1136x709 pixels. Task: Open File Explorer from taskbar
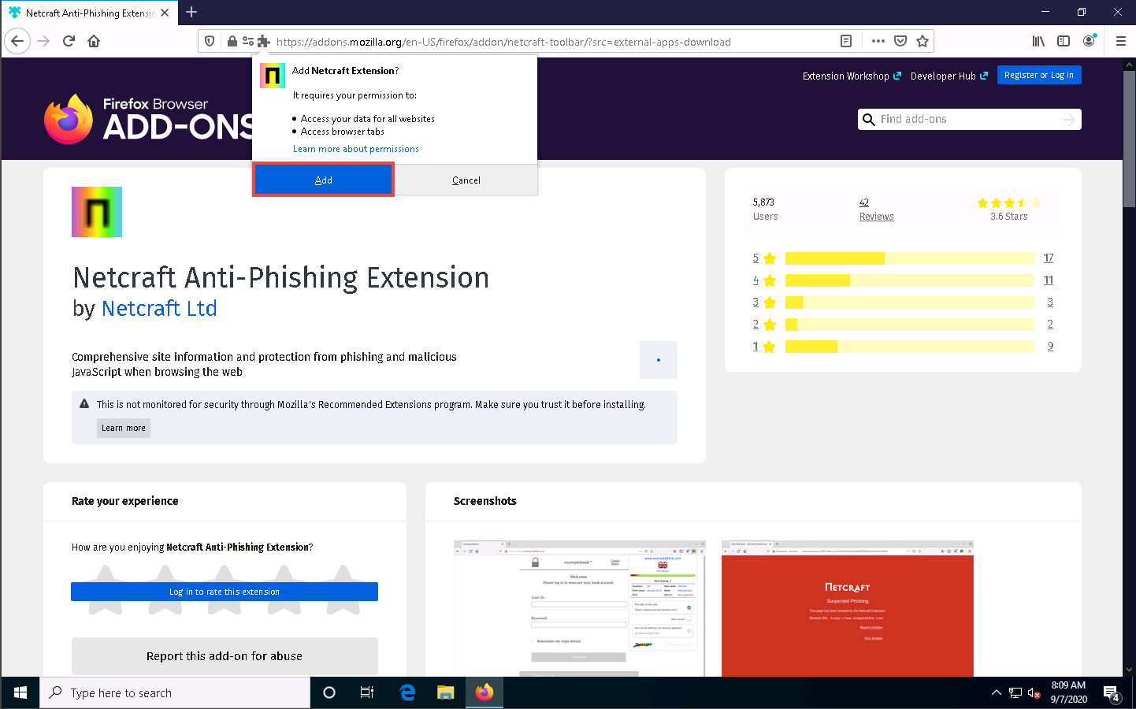pyautogui.click(x=446, y=693)
